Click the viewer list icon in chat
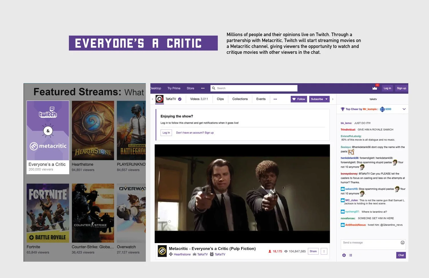Viewport: 429px width, 278px height. click(x=351, y=255)
